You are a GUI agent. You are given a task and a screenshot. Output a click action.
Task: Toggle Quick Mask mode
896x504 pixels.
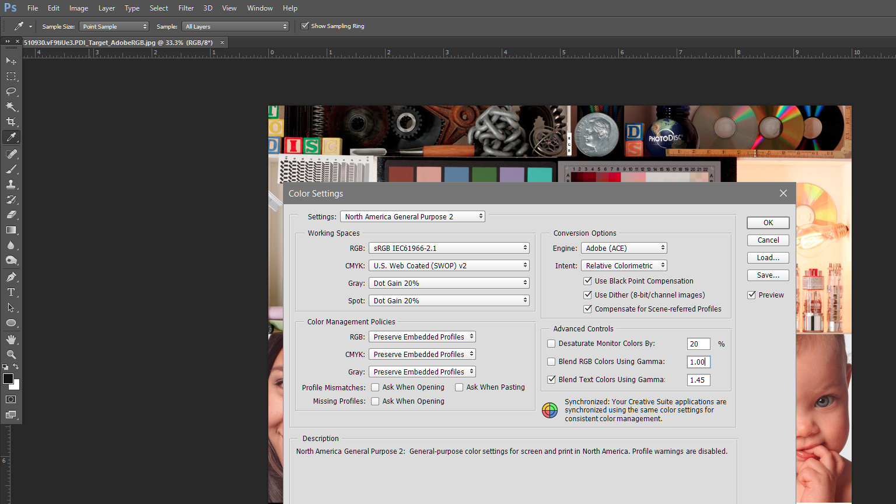click(11, 400)
